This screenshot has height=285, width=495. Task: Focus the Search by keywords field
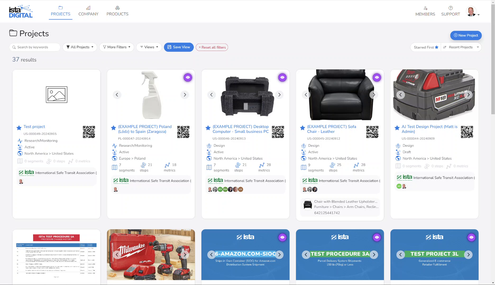[35, 47]
